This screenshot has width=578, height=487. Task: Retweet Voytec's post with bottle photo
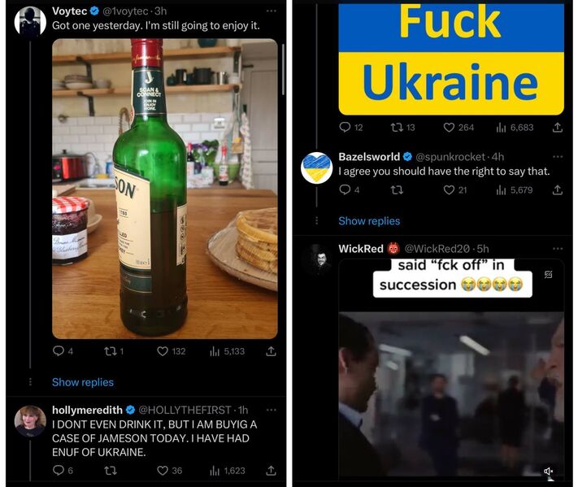(x=110, y=351)
